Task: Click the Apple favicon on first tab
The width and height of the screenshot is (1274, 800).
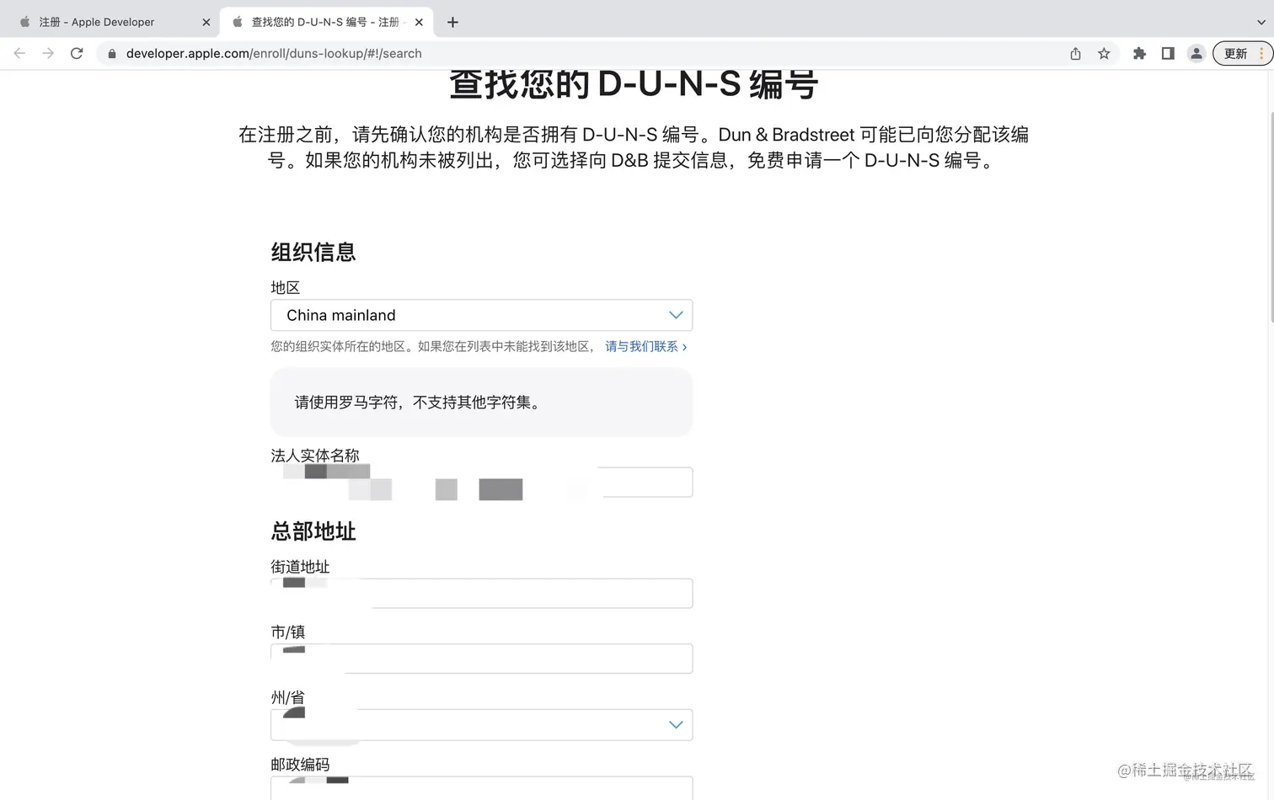Action: click(x=24, y=21)
